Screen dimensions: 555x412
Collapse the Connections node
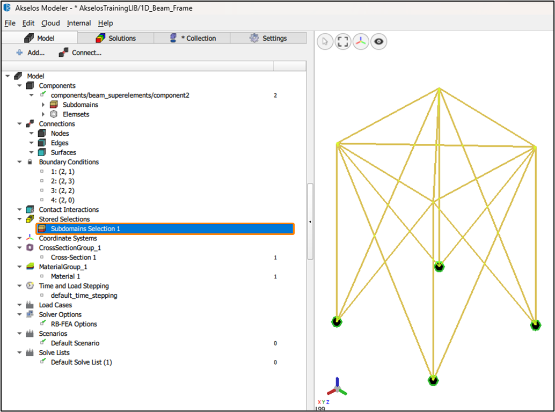tap(19, 124)
